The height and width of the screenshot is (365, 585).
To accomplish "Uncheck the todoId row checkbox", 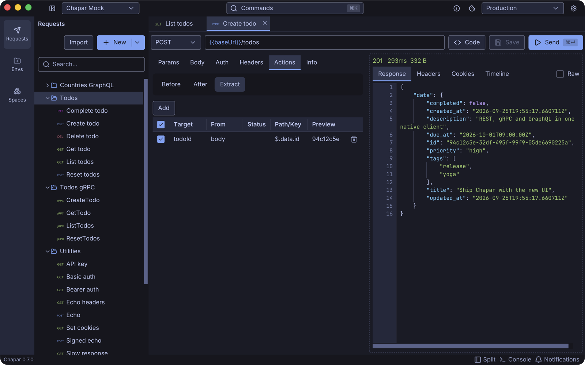I will 161,139.
